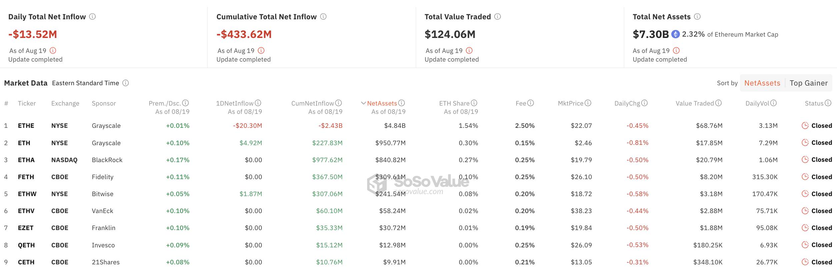Open the ETHV ticker link
The width and height of the screenshot is (837, 273).
coord(26,211)
